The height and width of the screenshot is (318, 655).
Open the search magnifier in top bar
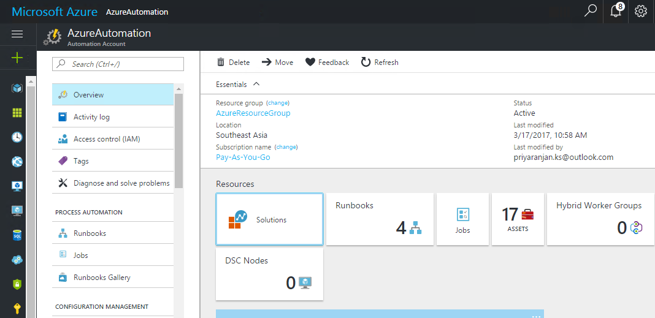590,11
